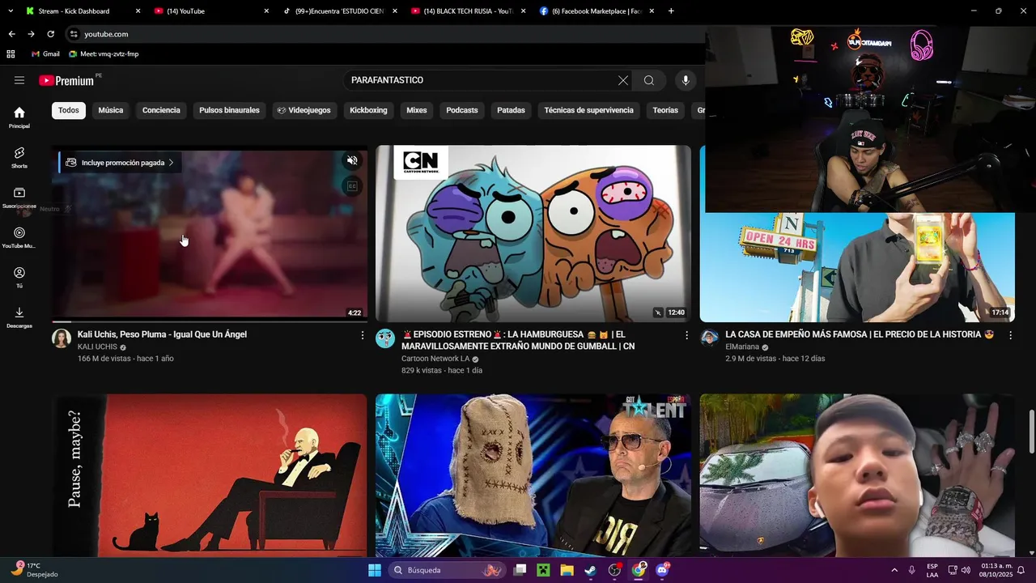Open the YouTube hamburger guide menu
Image resolution: width=1036 pixels, height=583 pixels.
click(x=19, y=80)
